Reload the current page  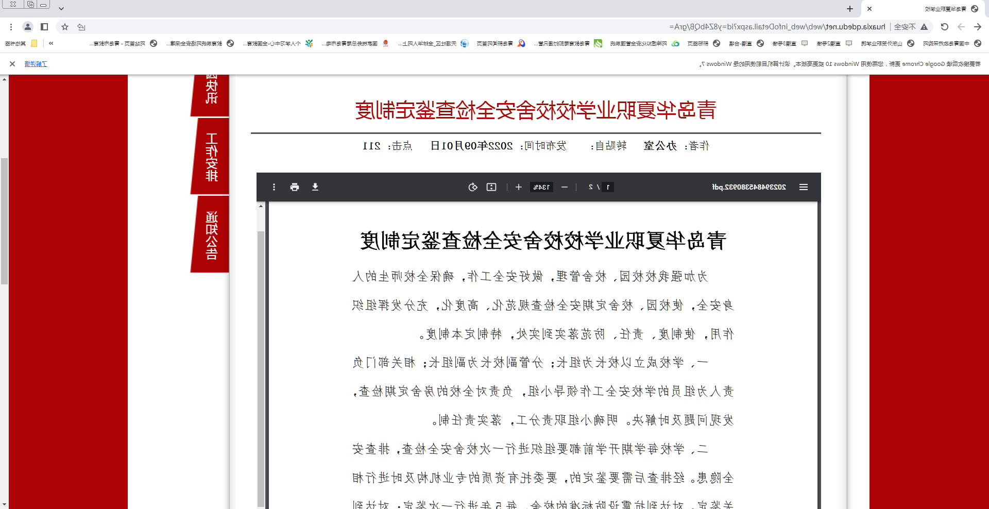944,27
